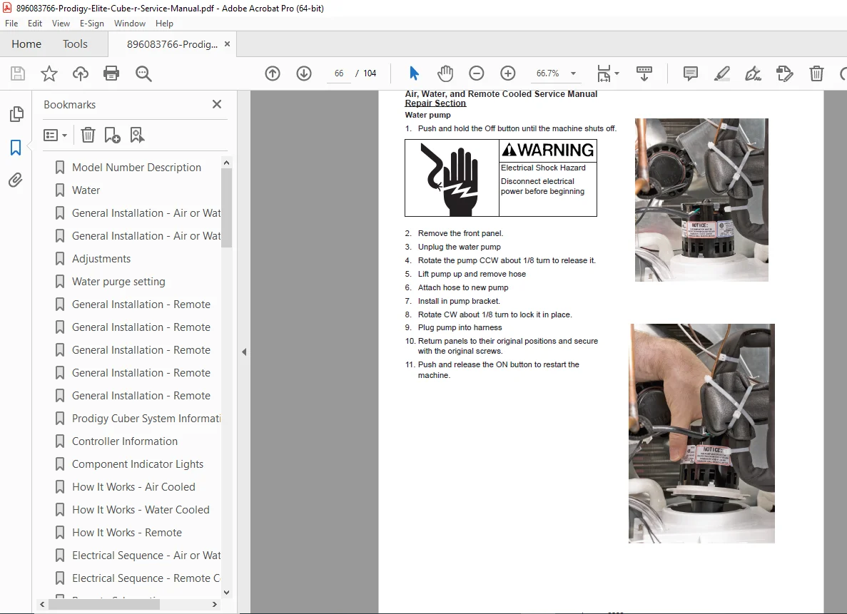The width and height of the screenshot is (847, 614).
Task: Add file to starred with star icon
Action: (49, 73)
